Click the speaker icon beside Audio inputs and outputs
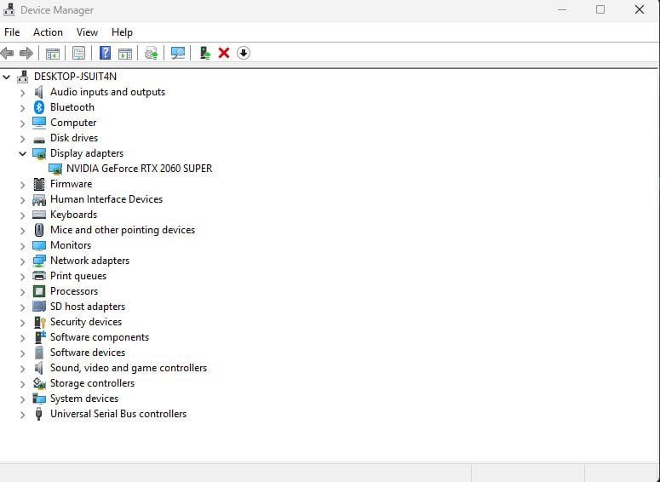The width and height of the screenshot is (660, 482). click(x=38, y=92)
